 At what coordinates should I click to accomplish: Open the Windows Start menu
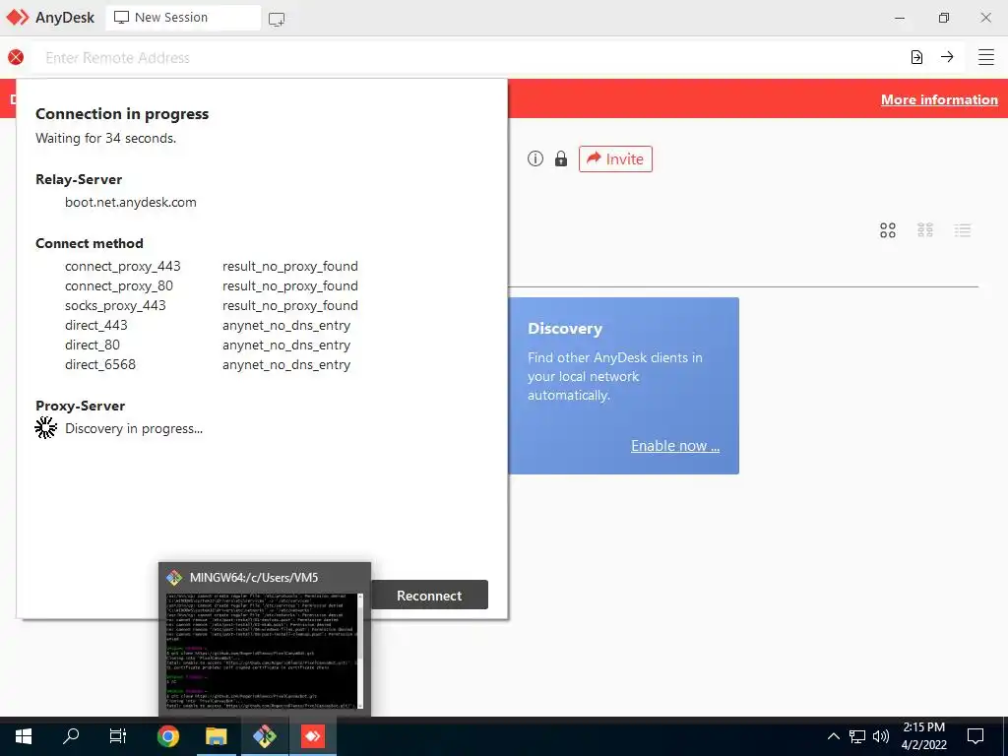tap(24, 736)
